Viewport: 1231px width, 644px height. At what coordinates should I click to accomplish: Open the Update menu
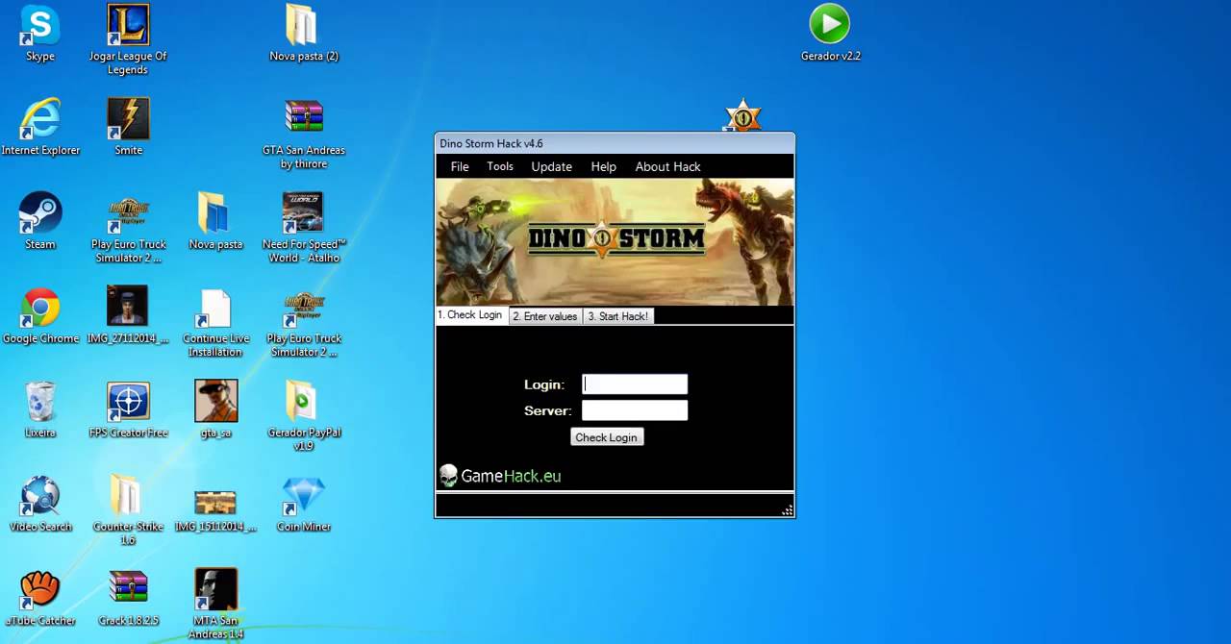(552, 166)
